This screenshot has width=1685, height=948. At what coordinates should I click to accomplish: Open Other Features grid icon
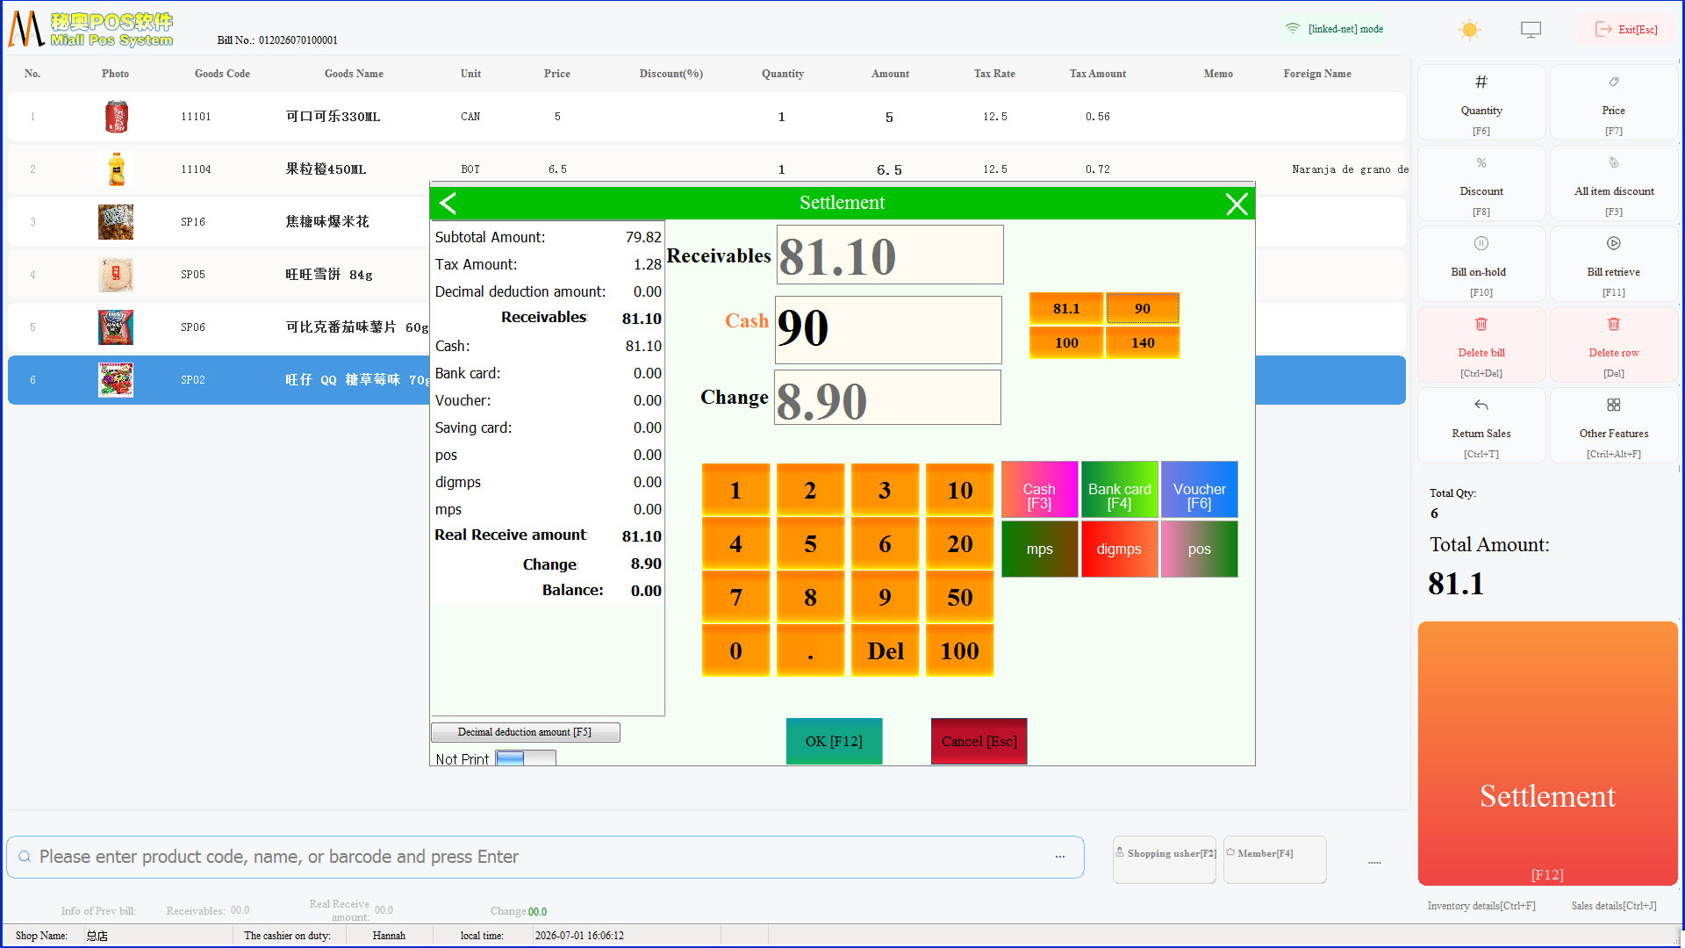(1613, 405)
